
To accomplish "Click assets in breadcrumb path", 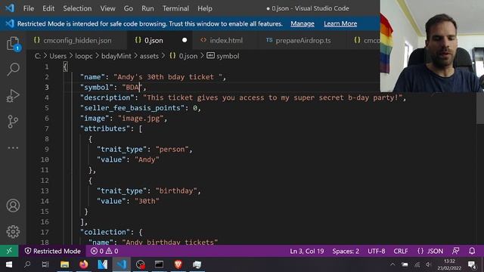I will 149,56.
